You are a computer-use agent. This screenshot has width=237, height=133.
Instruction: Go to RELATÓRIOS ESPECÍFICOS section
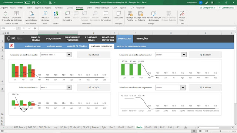108,38
